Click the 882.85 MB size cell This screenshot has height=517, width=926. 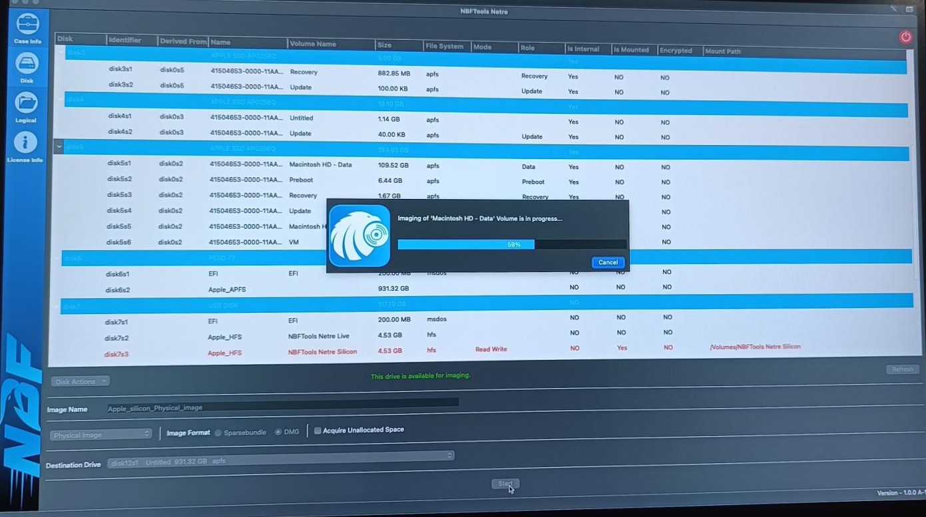(x=394, y=73)
